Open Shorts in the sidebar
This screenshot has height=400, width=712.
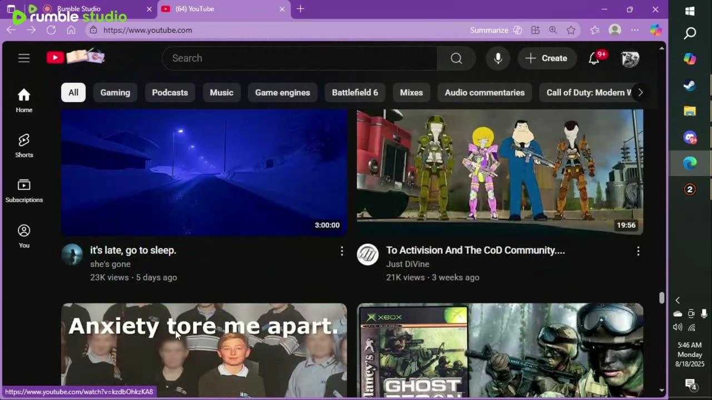(24, 146)
